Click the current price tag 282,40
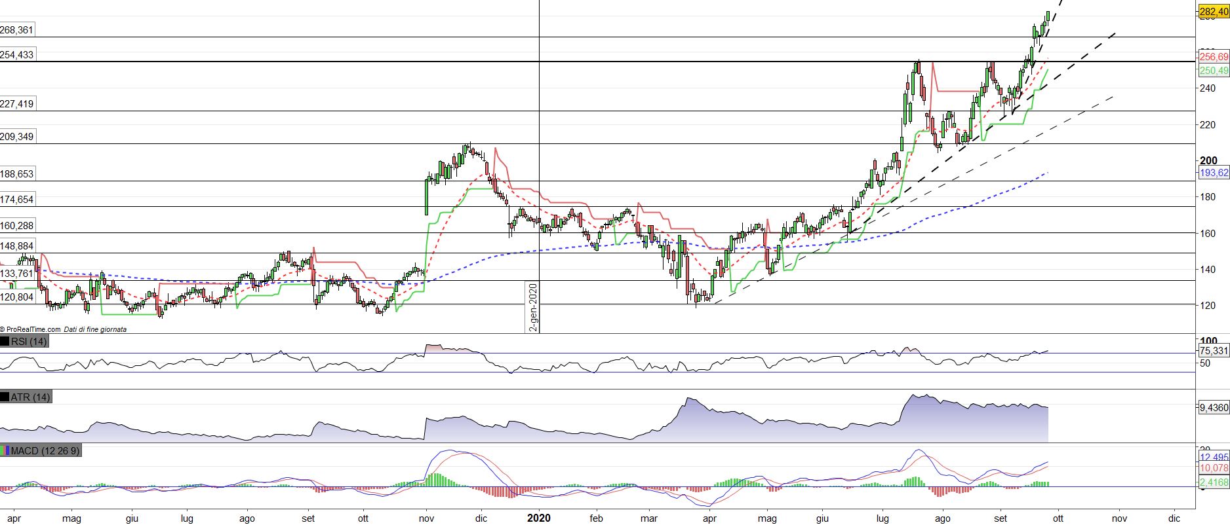This screenshot has width=1230, height=525. pyautogui.click(x=1214, y=11)
